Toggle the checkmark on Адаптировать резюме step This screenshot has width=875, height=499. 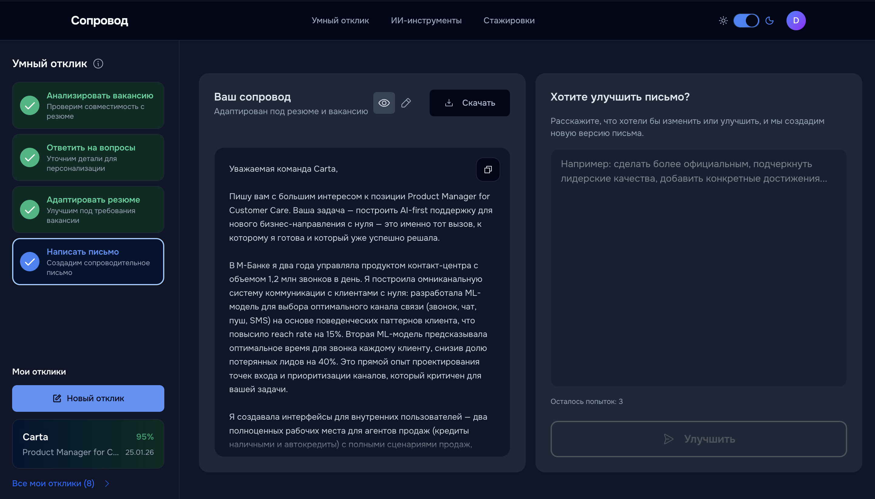pyautogui.click(x=29, y=210)
